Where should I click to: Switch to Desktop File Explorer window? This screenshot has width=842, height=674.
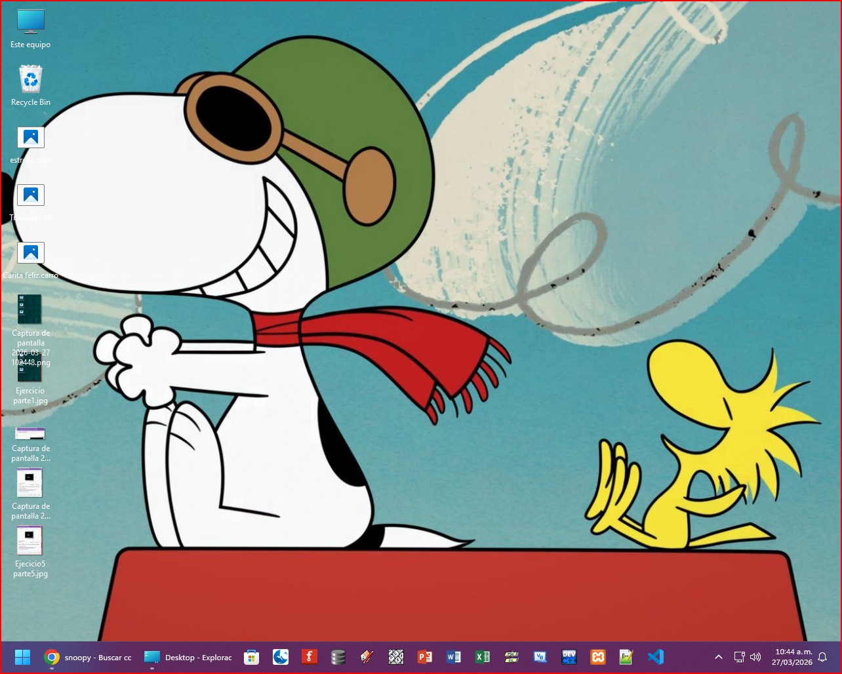pyautogui.click(x=188, y=657)
